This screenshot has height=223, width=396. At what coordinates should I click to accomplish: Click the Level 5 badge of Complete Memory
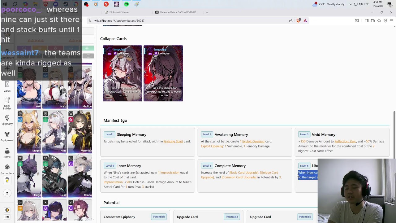click(207, 166)
